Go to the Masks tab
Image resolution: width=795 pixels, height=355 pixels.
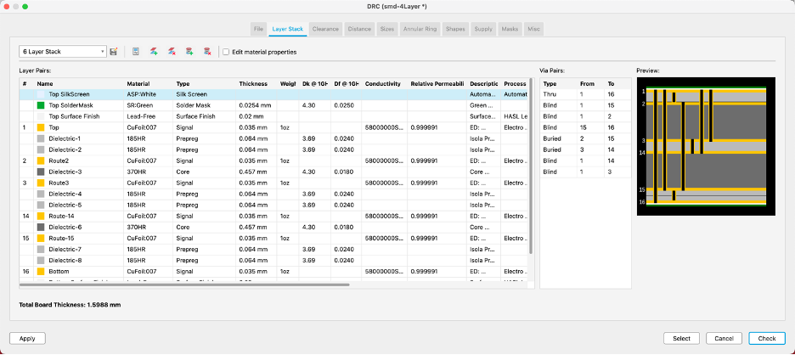510,29
